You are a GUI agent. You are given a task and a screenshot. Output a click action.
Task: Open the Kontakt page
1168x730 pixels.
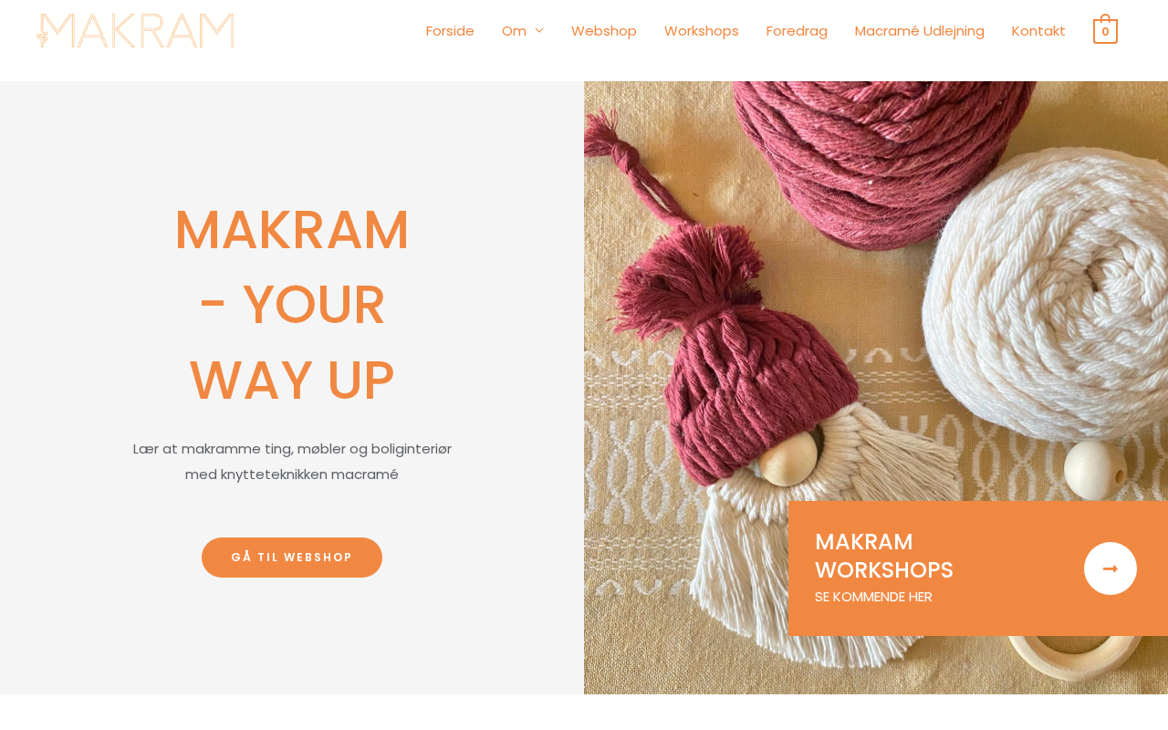pos(1038,31)
